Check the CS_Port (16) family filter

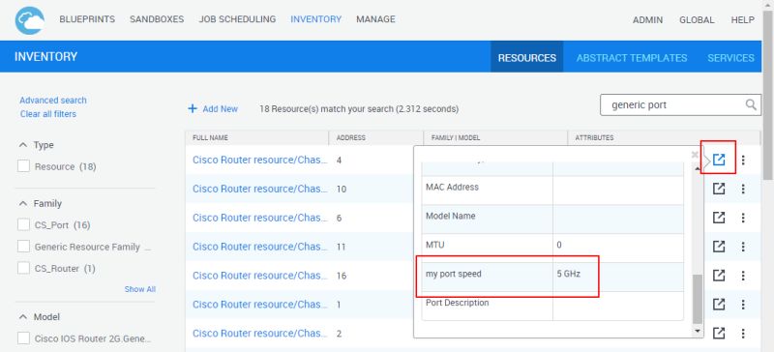[x=23, y=224]
